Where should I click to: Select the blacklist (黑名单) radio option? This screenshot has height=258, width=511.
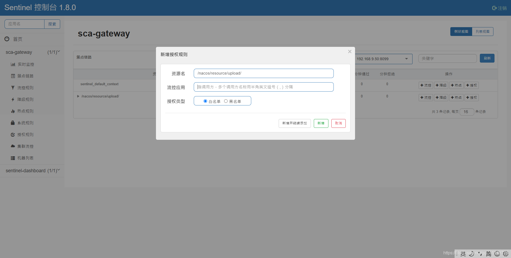pyautogui.click(x=226, y=101)
